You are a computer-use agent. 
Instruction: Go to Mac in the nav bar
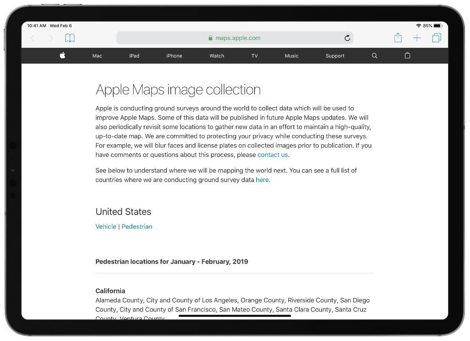[x=97, y=56]
